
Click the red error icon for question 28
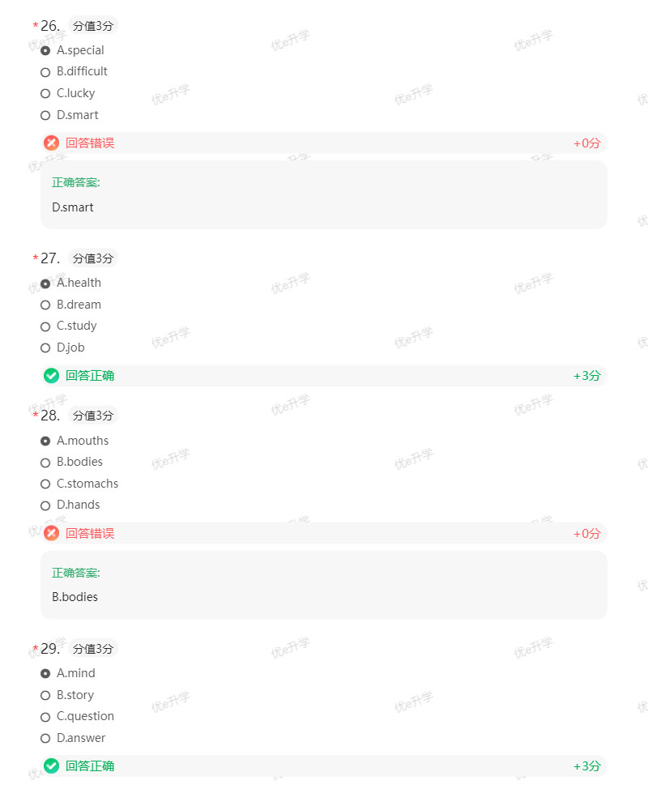tap(52, 533)
